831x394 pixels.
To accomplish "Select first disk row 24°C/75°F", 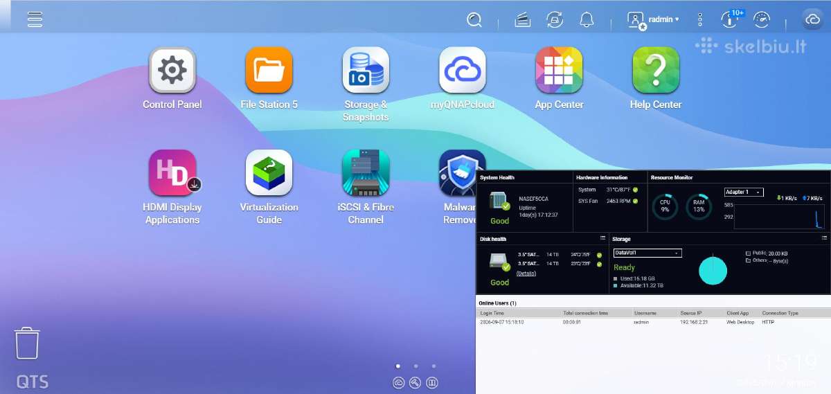I will (560, 255).
